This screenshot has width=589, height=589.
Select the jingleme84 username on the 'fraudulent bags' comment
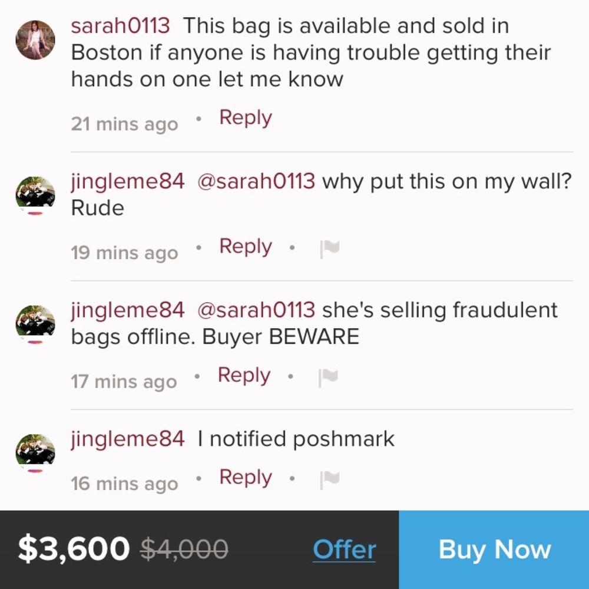coord(128,310)
